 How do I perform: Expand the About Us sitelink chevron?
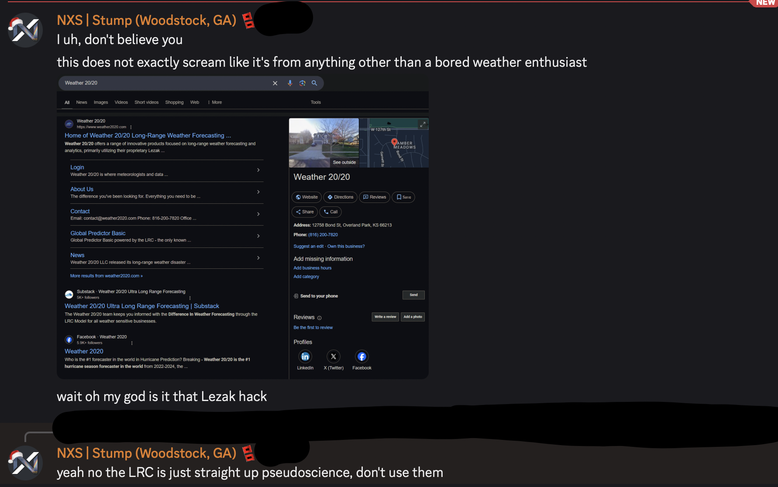tap(258, 192)
